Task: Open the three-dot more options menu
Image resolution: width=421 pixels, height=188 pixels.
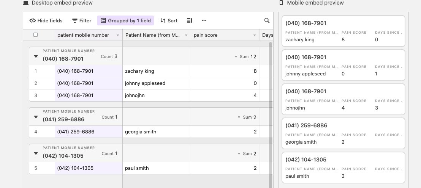Action: click(x=204, y=20)
